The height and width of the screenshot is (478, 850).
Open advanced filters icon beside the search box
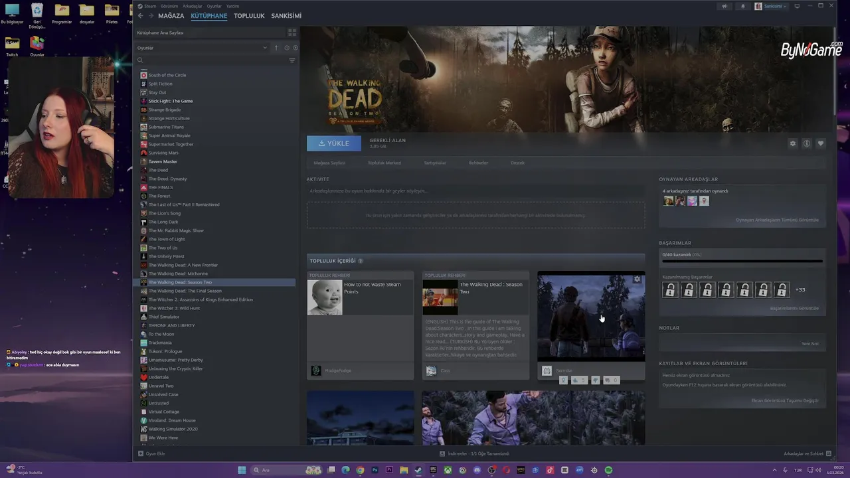(x=292, y=60)
